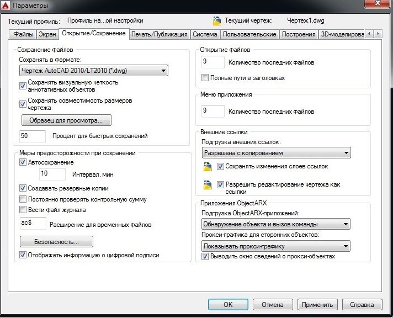Viewport: 393px width, 318px height.
Task: Open the Безопасность settings button
Action: pos(56,242)
